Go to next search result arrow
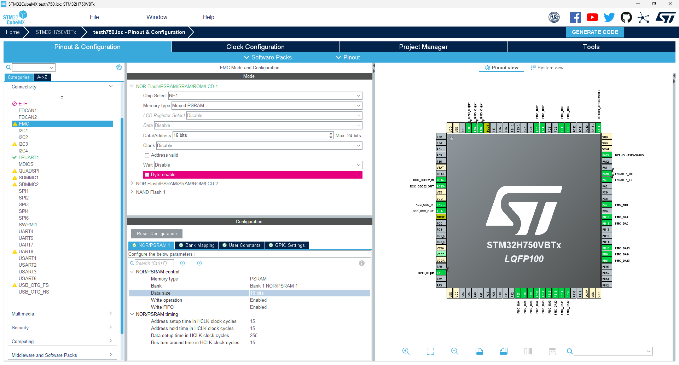The height and width of the screenshot is (365, 679). point(199,263)
